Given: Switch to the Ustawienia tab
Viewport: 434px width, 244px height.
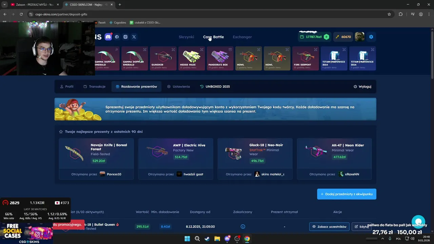Looking at the screenshot, I should click(178, 86).
